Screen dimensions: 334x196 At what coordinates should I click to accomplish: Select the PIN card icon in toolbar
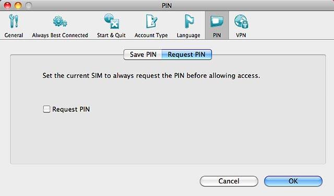coord(217,22)
